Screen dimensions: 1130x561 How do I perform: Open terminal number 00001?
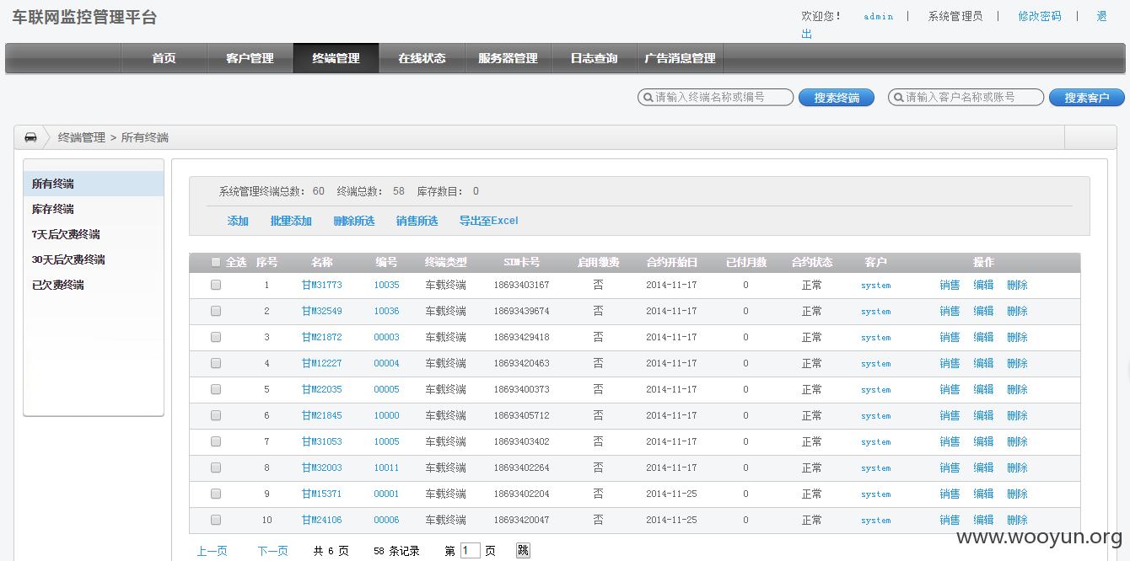click(x=387, y=494)
